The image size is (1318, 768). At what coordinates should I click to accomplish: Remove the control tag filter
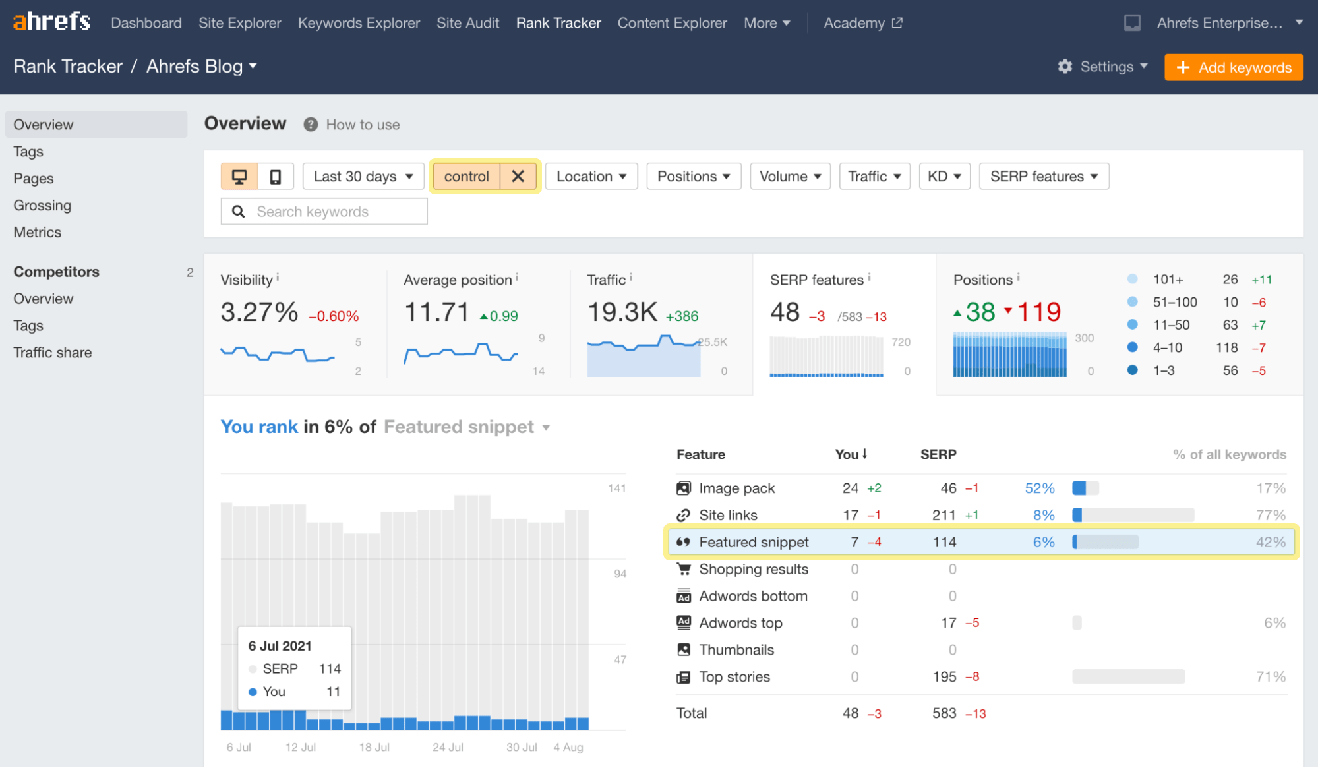pyautogui.click(x=518, y=177)
